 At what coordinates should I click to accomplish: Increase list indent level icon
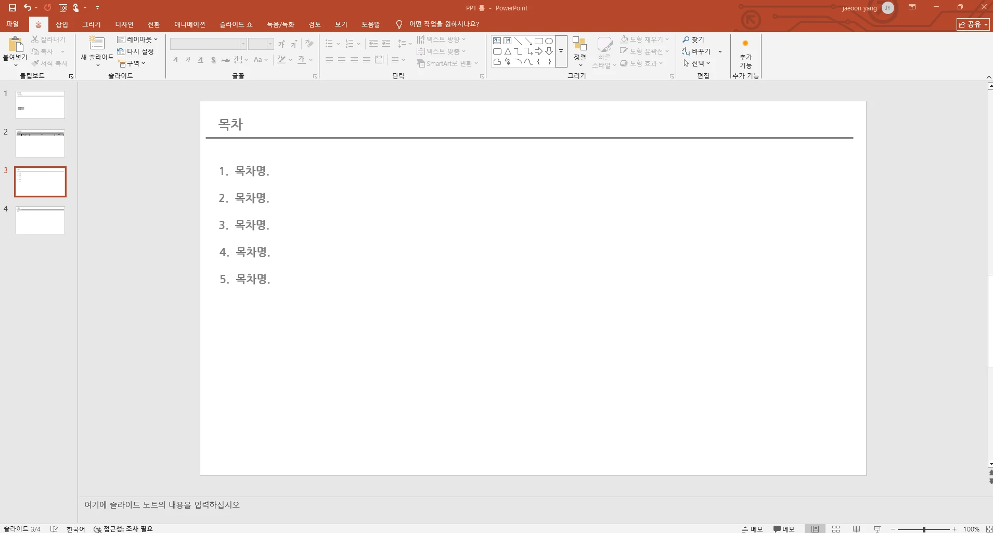[x=386, y=44]
